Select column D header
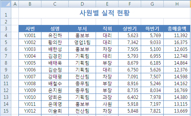This screenshot has width=191, height=116. click(x=82, y=4)
